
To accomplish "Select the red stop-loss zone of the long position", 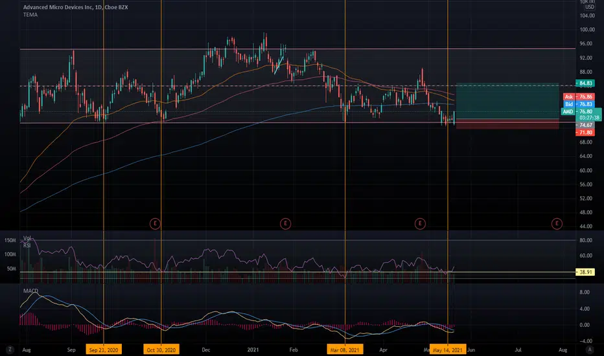I will (x=507, y=124).
